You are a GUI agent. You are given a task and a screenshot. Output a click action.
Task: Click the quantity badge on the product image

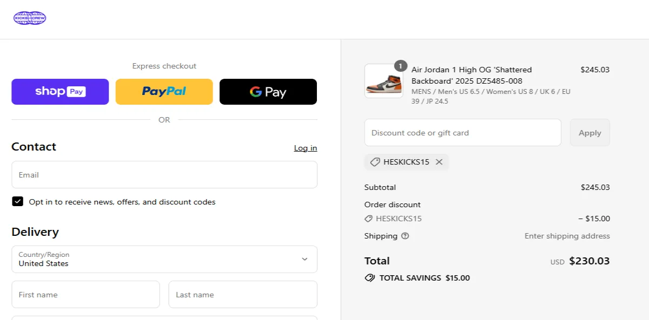400,66
